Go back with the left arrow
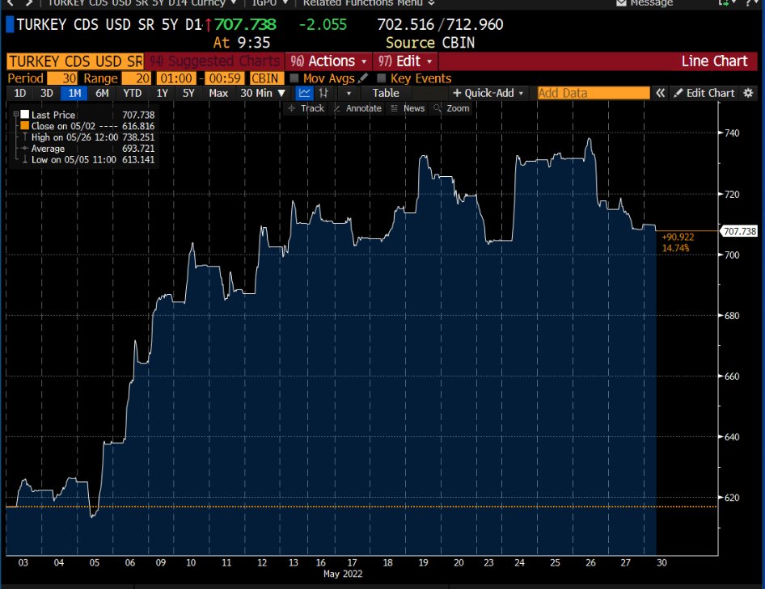 click(x=11, y=3)
